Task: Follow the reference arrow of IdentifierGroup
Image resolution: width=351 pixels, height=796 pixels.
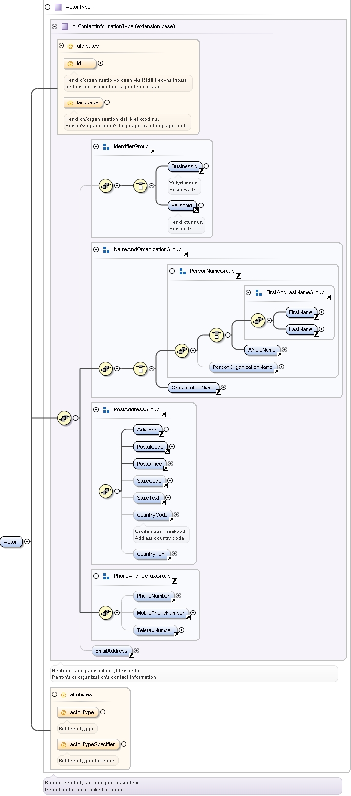Action: [152, 152]
